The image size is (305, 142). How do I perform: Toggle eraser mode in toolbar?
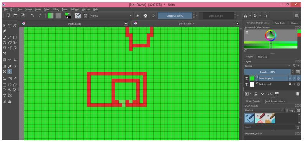137,16
